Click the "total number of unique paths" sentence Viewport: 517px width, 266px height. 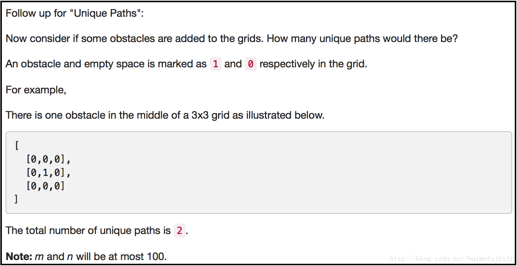[97, 231]
